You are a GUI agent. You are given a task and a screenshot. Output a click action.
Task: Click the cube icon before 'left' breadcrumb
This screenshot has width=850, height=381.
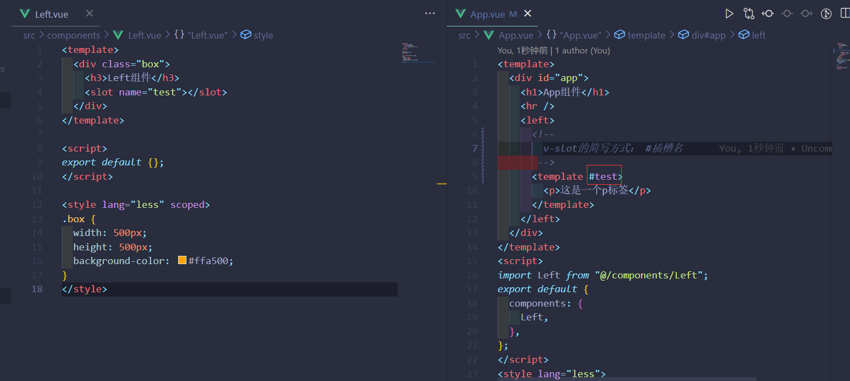744,35
